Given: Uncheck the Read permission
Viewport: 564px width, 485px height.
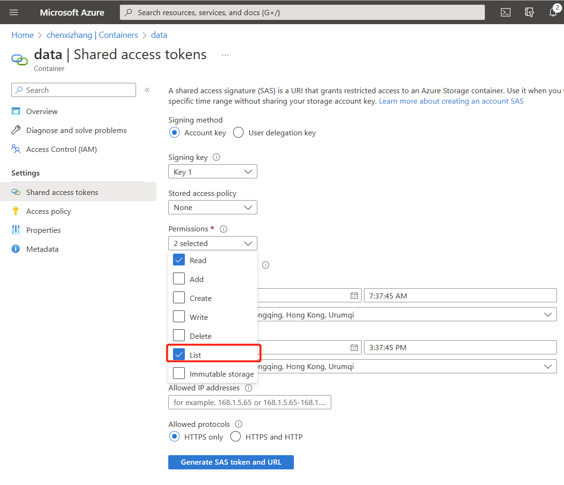Looking at the screenshot, I should pos(179,260).
